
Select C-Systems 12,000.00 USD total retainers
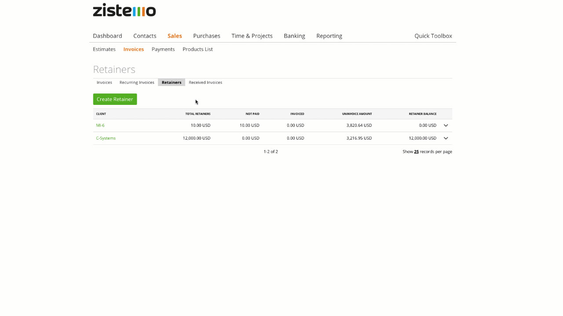[197, 138]
